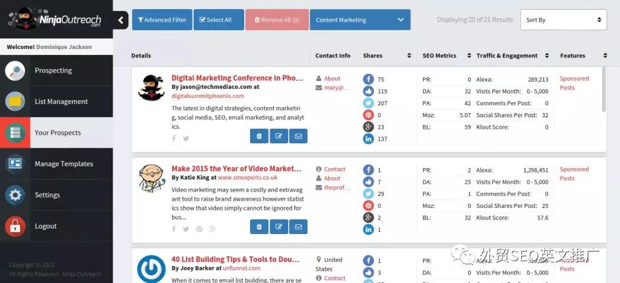Click the trash icon for Digital Marketing Conference
The height and width of the screenshot is (283, 620).
(x=259, y=136)
